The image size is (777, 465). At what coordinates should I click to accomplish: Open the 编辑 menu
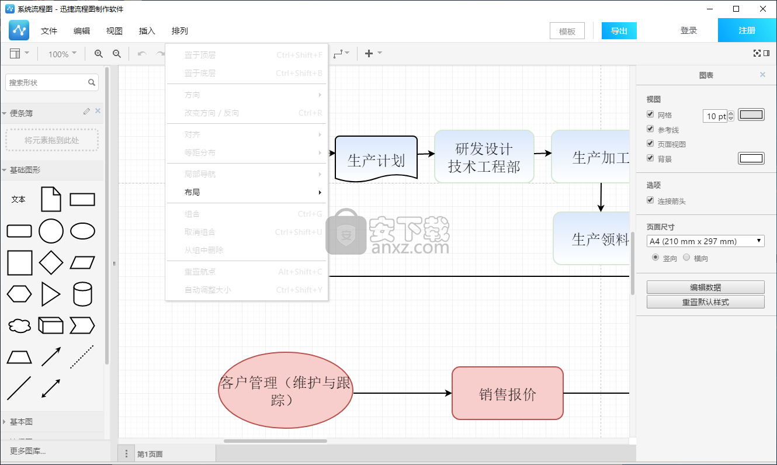(x=82, y=31)
